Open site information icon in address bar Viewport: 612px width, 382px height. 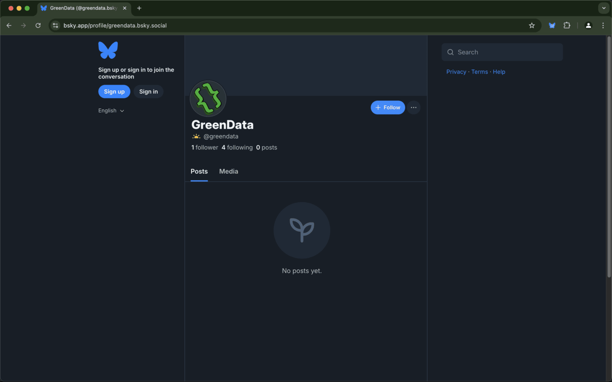55,25
